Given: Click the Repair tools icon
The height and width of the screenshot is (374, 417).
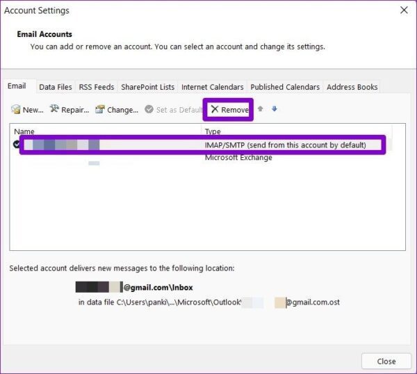Looking at the screenshot, I should (x=54, y=108).
